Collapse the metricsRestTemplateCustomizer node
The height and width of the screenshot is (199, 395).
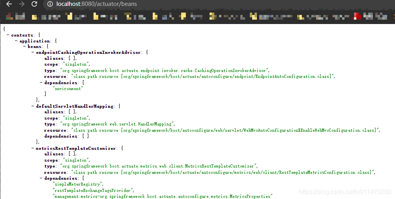(33, 148)
